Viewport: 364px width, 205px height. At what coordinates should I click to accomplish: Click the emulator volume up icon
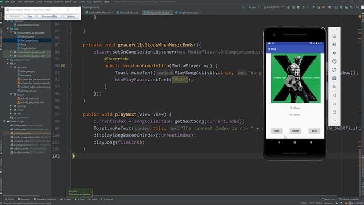(334, 44)
